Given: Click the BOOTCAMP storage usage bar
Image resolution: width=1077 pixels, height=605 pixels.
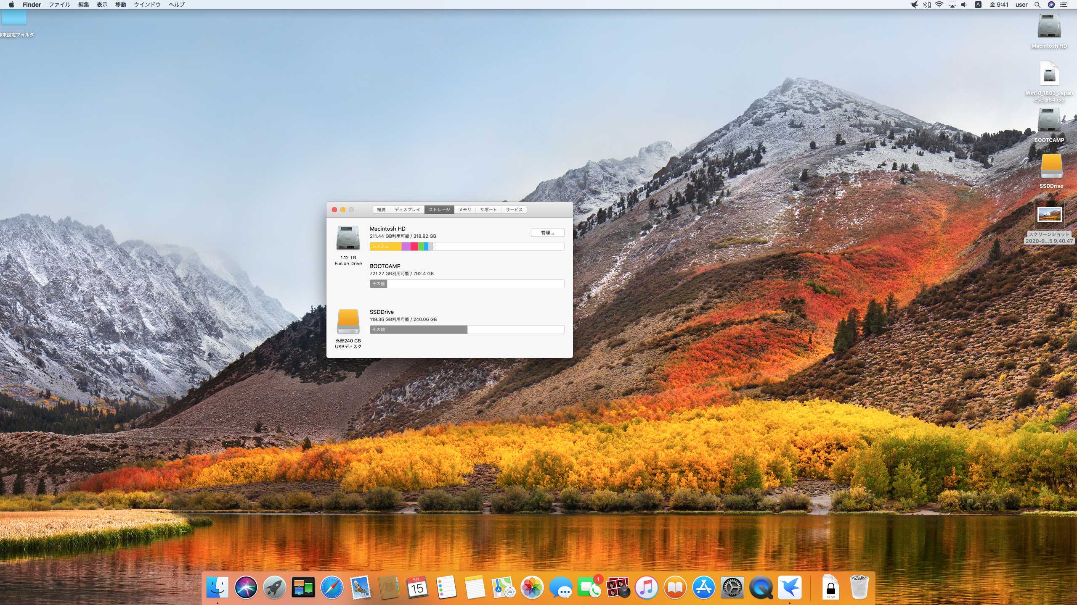Looking at the screenshot, I should (467, 284).
